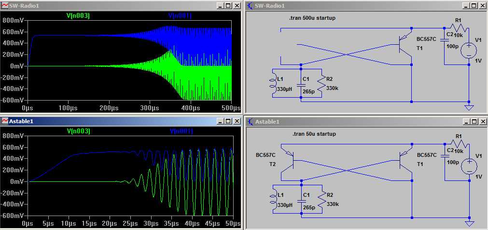Viewport: 488px width, 230px height.
Task: Click the SW-Radio1 waveform window title icon
Action: 4,5
